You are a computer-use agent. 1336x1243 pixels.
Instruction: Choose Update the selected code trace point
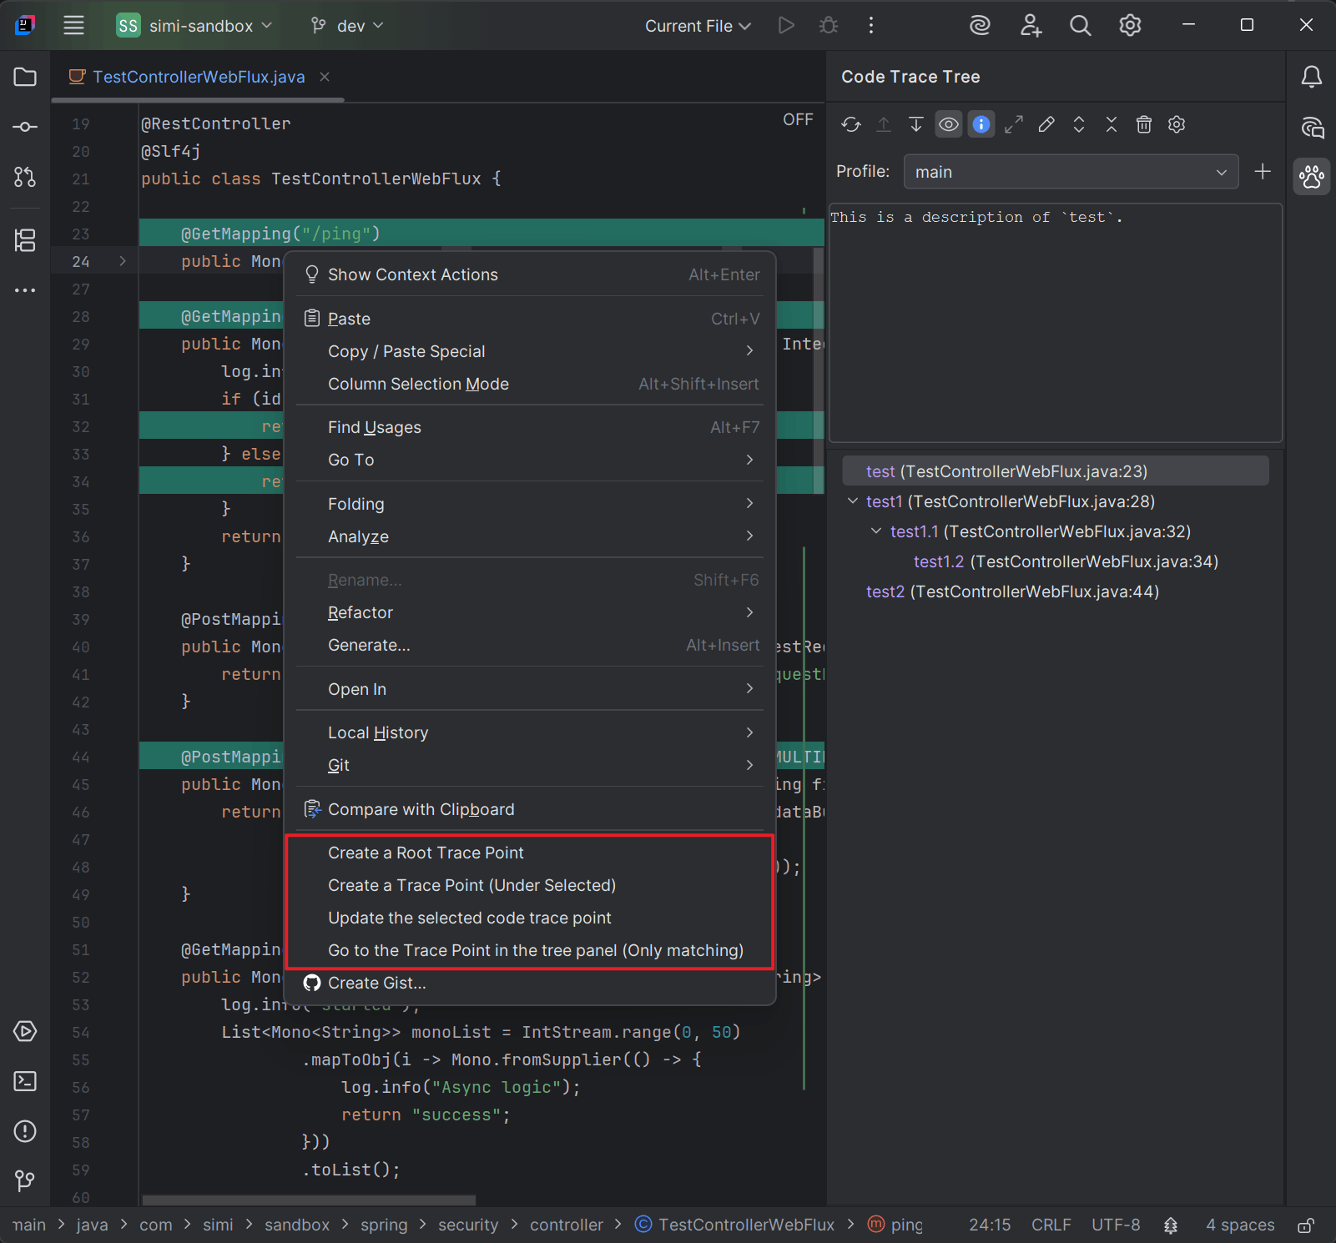(530, 918)
